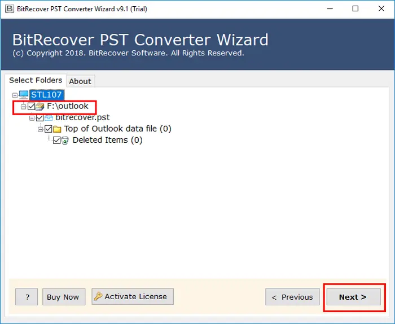Click the Buy Now button
The height and width of the screenshot is (324, 395).
point(64,297)
